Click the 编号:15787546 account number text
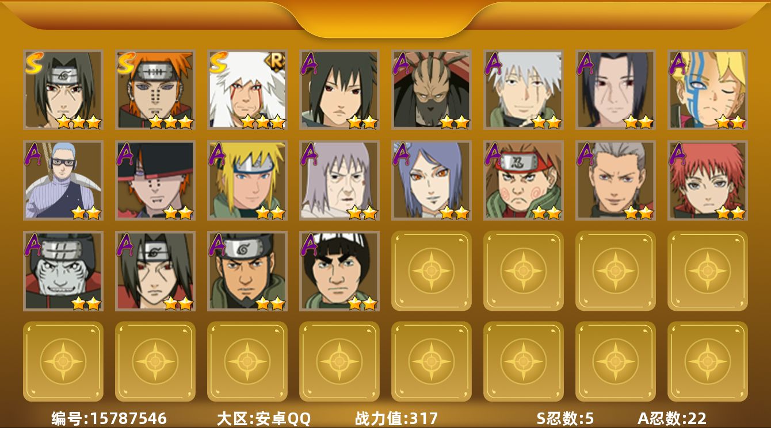The width and height of the screenshot is (771, 428). tap(109, 418)
